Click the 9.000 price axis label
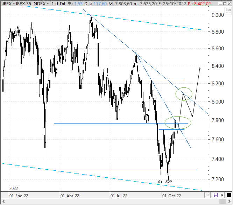The width and height of the screenshot is (233, 205). click(x=218, y=15)
